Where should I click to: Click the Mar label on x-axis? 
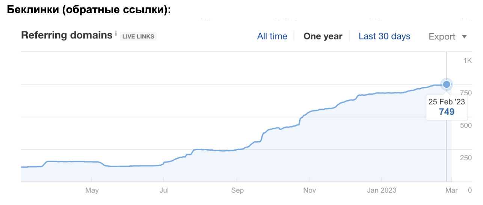[x=451, y=190]
